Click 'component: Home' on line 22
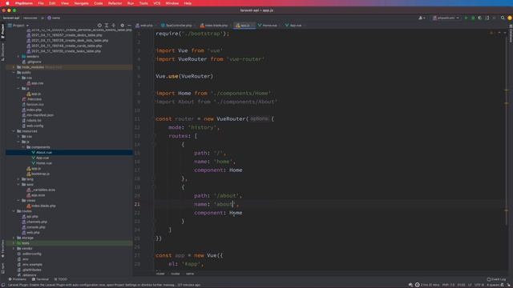The width and height of the screenshot is (513, 288). point(218,213)
